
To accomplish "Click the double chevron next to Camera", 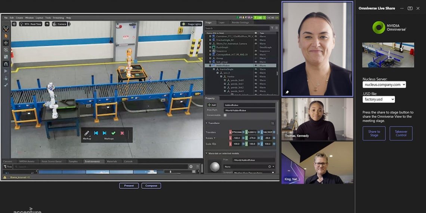I will coord(69,24).
